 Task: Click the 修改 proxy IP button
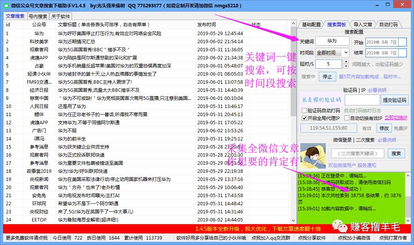pos(384,128)
